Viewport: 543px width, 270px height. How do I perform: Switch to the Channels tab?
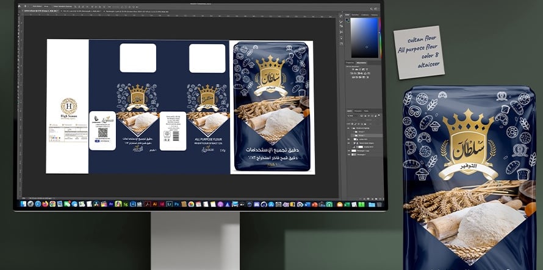pos(358,111)
